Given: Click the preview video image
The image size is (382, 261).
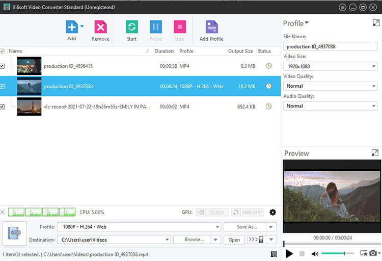Looking at the screenshot, I should [x=332, y=196].
